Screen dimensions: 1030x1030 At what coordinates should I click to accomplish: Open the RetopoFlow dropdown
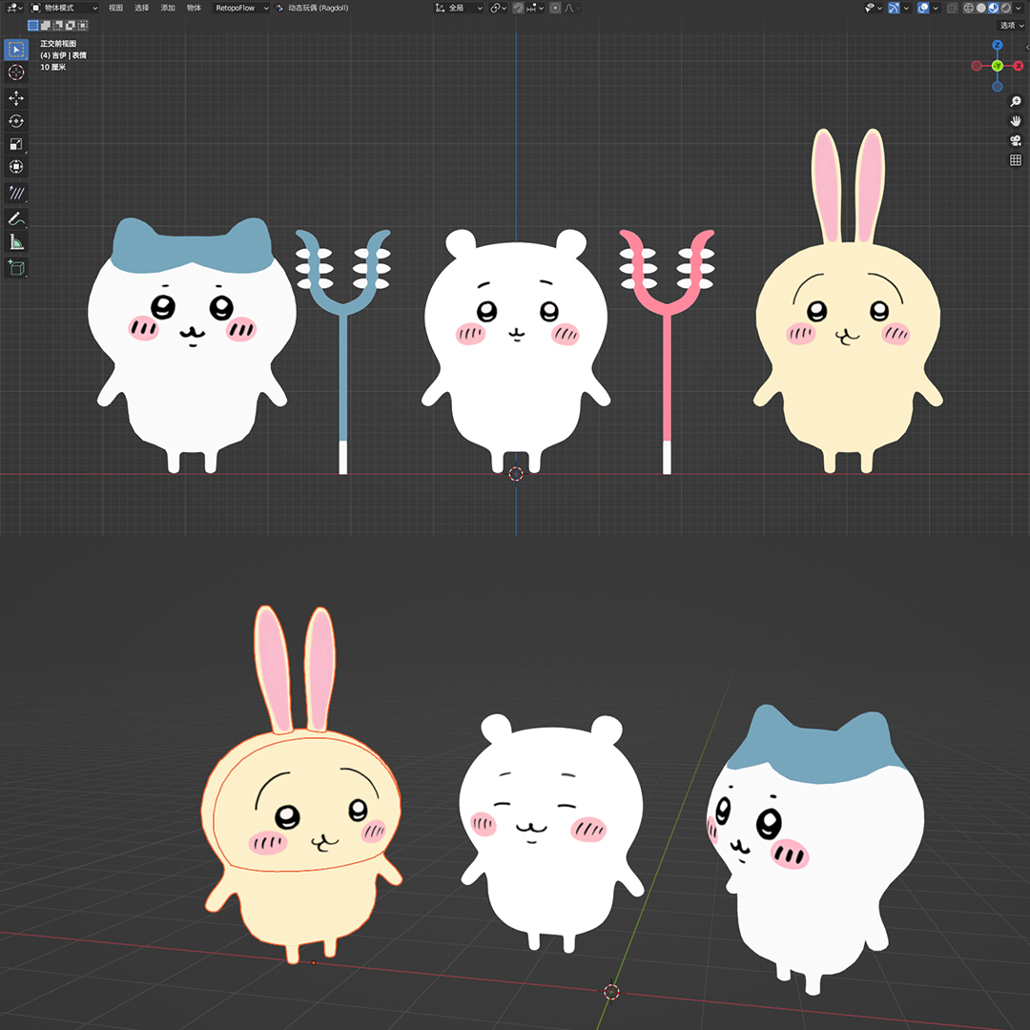coord(241,8)
